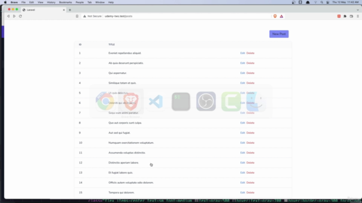Screen dimensions: 362x203
Task: Edit post 10 Numquam exercitationem voluptatum
Action: (x=243, y=143)
